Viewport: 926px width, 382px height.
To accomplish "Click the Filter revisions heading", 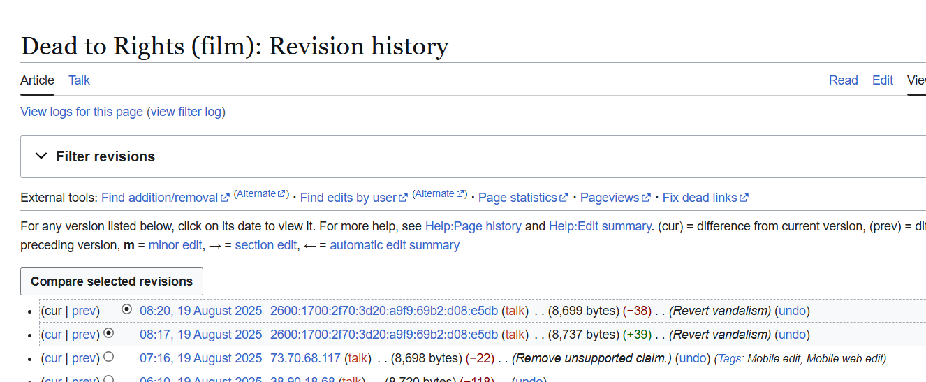I will coord(105,156).
